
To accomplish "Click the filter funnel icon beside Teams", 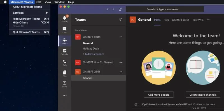I will [x=120, y=20].
